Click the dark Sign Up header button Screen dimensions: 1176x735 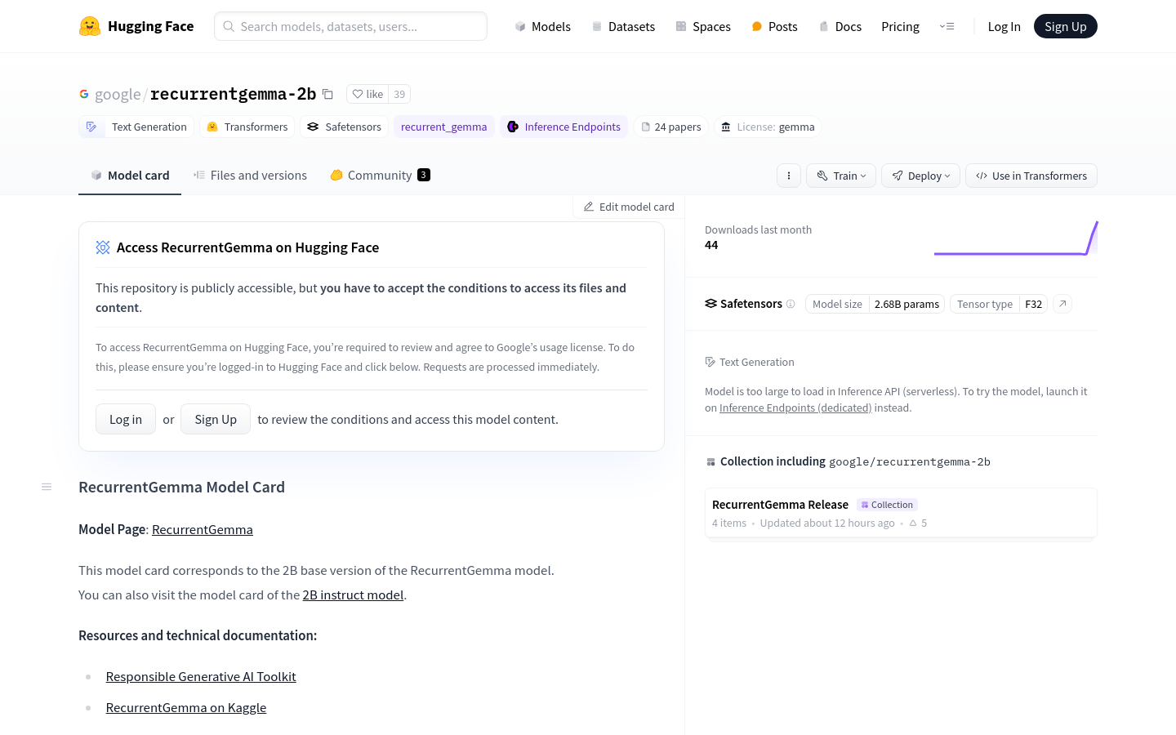click(x=1066, y=26)
